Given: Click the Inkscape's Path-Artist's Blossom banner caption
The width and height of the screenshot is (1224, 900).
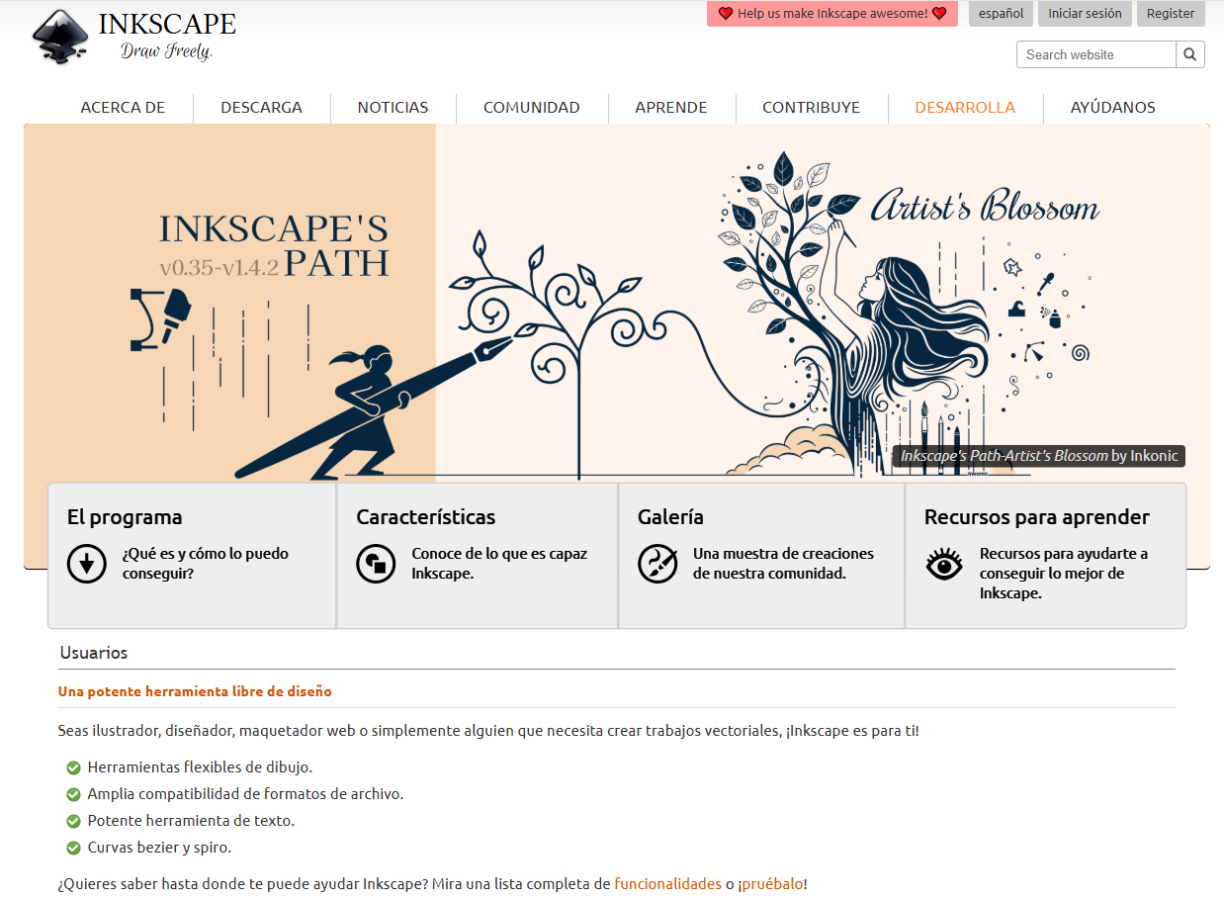Looking at the screenshot, I should (1038, 456).
